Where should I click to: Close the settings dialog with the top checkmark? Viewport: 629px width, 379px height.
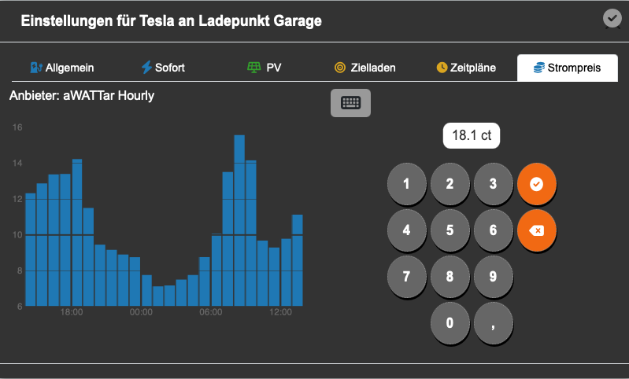tap(612, 18)
